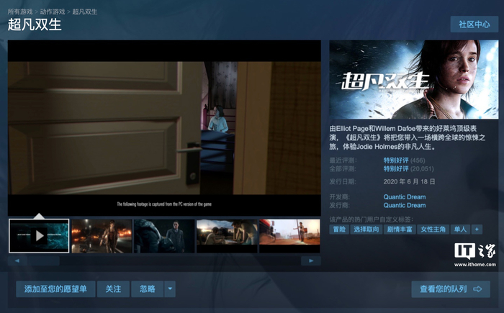Select the thumbnail showing man in suit
The width and height of the screenshot is (504, 313).
pyautogui.click(x=164, y=236)
